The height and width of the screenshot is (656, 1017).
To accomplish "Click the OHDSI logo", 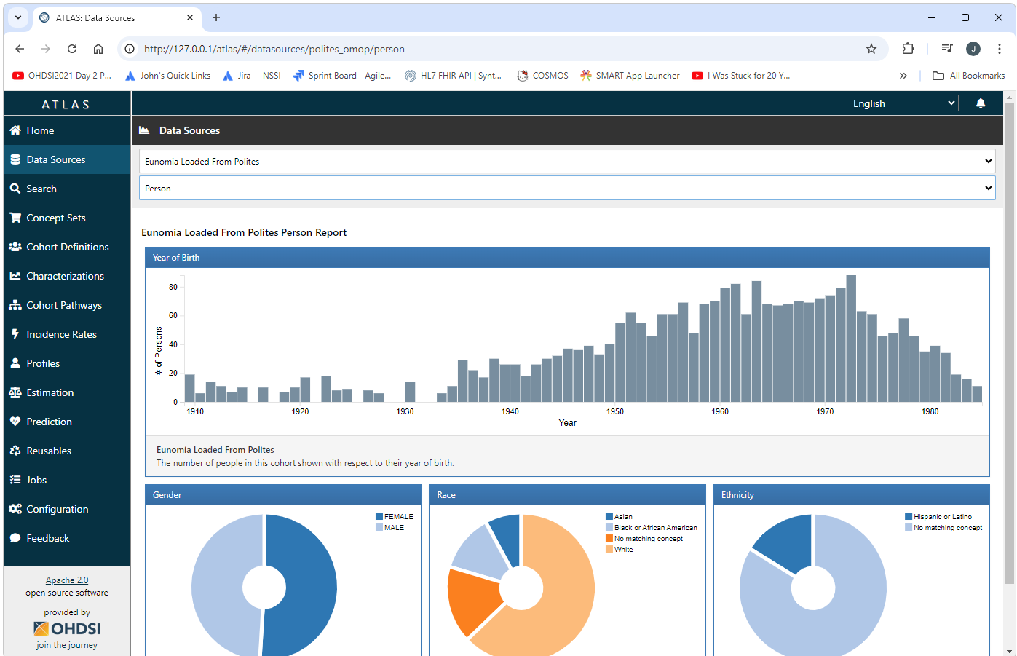I will (67, 628).
